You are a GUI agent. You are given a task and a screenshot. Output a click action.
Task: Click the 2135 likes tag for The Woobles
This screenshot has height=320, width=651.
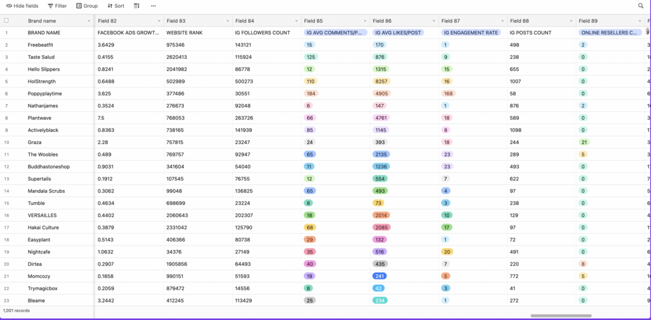[381, 155]
